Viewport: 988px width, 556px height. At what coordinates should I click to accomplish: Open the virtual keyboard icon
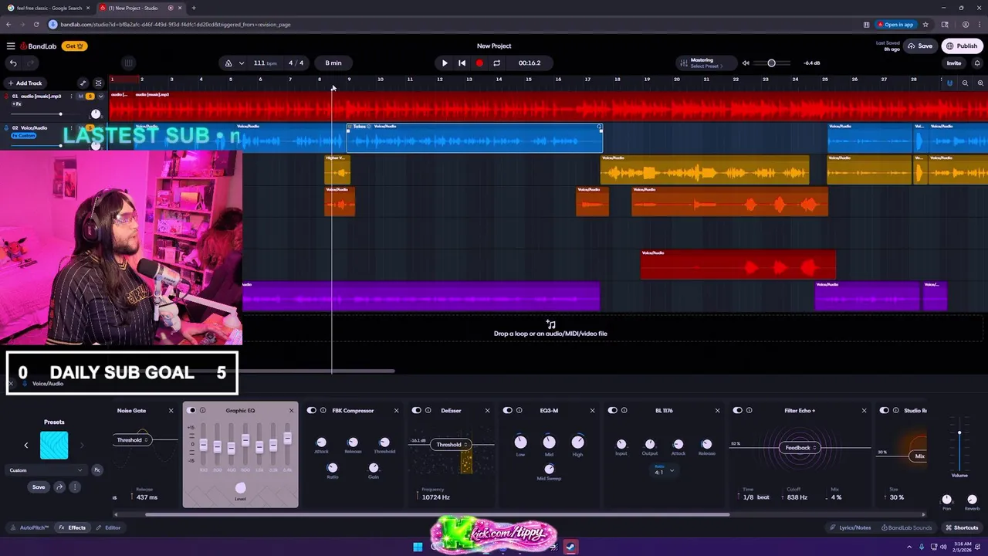(128, 63)
